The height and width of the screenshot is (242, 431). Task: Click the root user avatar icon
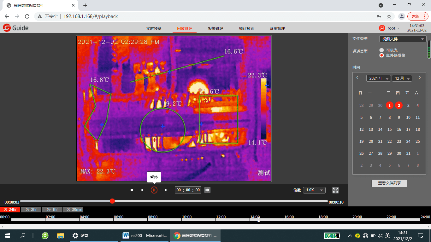pos(382,28)
